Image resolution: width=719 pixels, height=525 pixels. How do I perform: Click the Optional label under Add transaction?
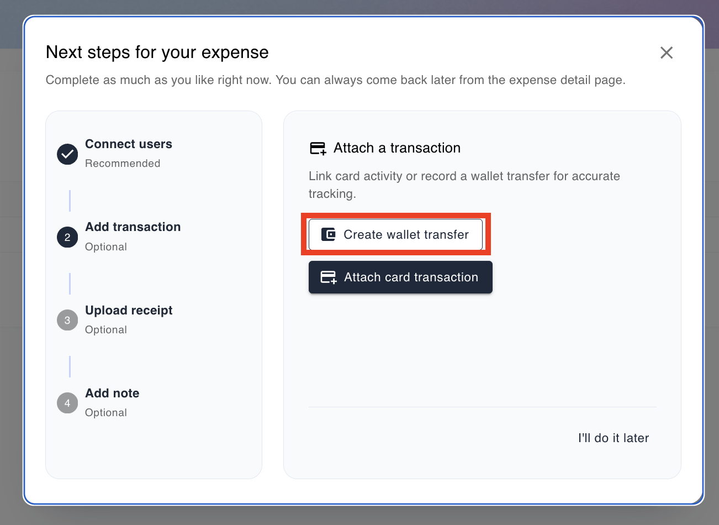tap(106, 247)
